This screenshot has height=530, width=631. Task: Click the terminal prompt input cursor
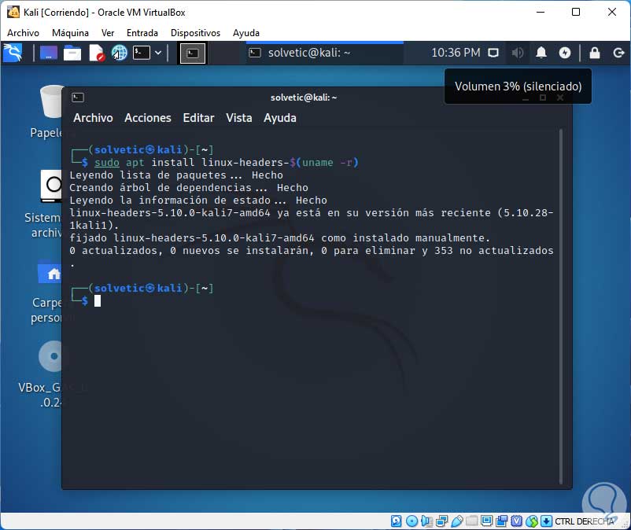98,301
